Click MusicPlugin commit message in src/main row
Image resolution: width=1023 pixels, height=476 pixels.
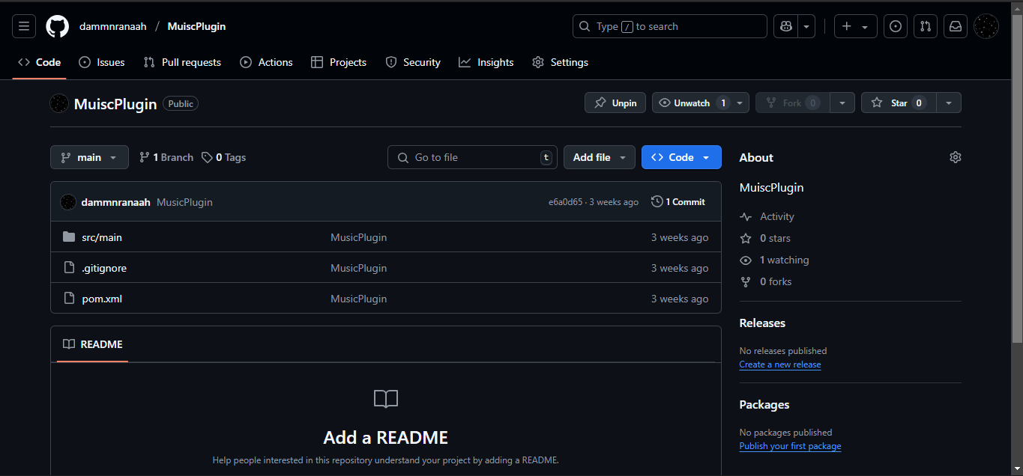click(359, 237)
